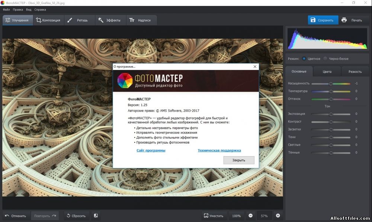Image resolution: width=372 pixels, height=222 pixels.
Task: Click the zoom in plus icon
Action: tap(278, 216)
